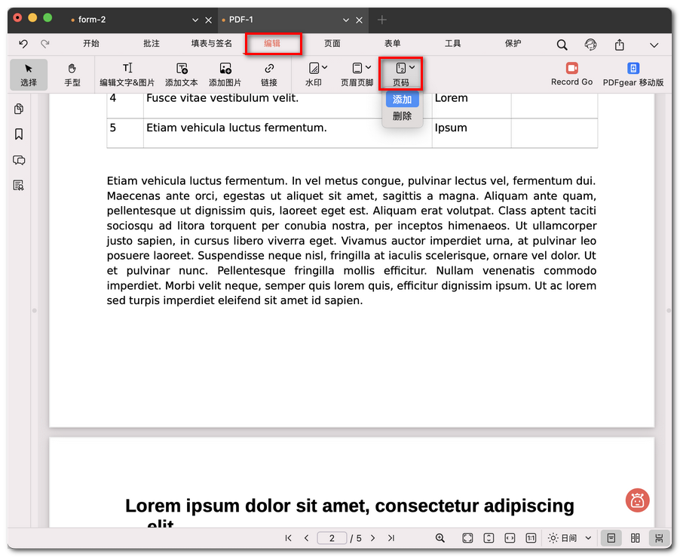Click the search magnifier icon
Viewport: 680px width, 557px height.
[562, 45]
